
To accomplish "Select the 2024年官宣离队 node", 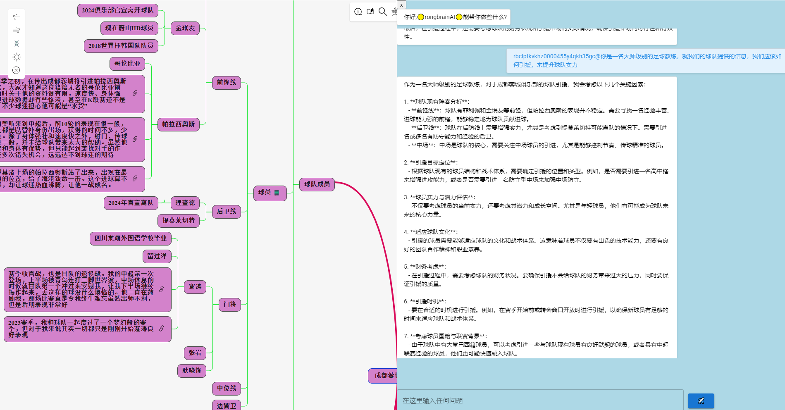I will (x=131, y=203).
